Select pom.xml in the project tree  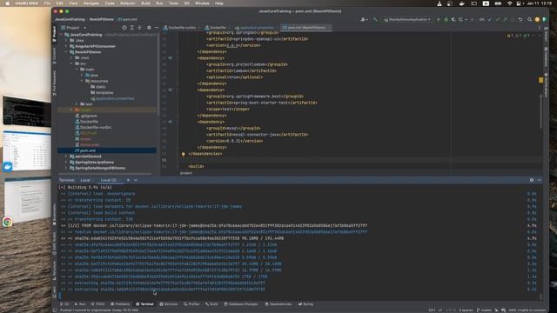107,150
